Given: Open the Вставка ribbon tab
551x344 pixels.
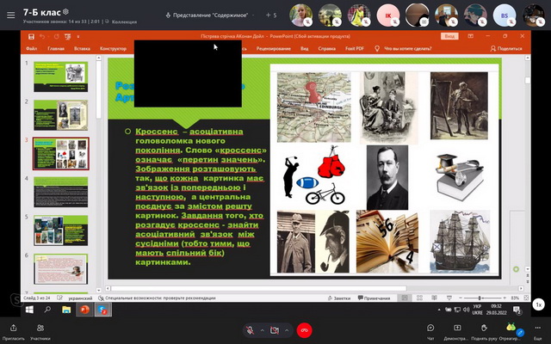Looking at the screenshot, I should pyautogui.click(x=83, y=49).
